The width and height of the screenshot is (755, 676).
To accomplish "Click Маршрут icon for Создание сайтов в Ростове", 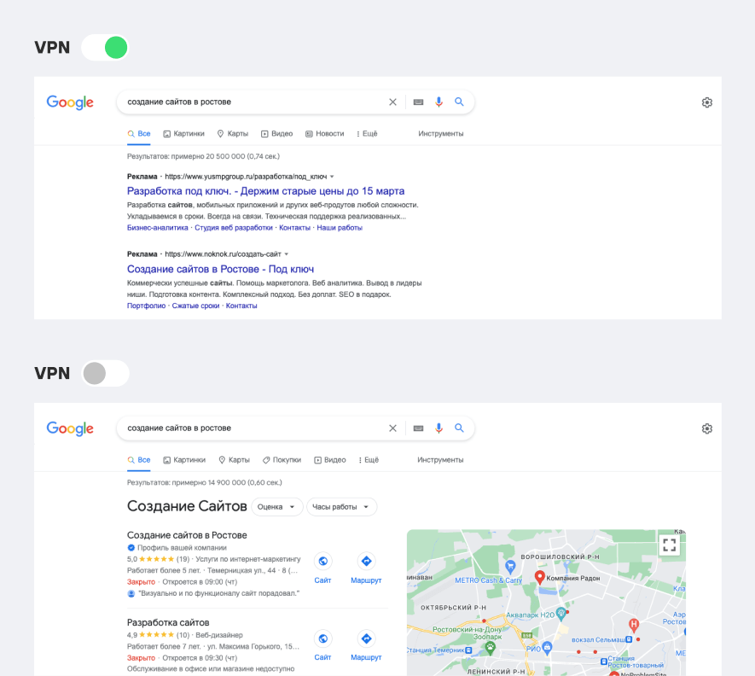I will 367,562.
